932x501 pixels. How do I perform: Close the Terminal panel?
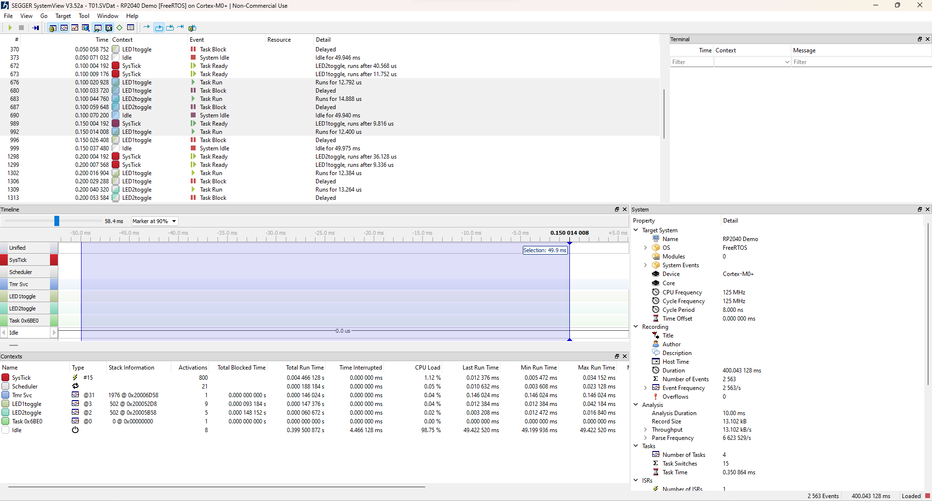pos(927,39)
